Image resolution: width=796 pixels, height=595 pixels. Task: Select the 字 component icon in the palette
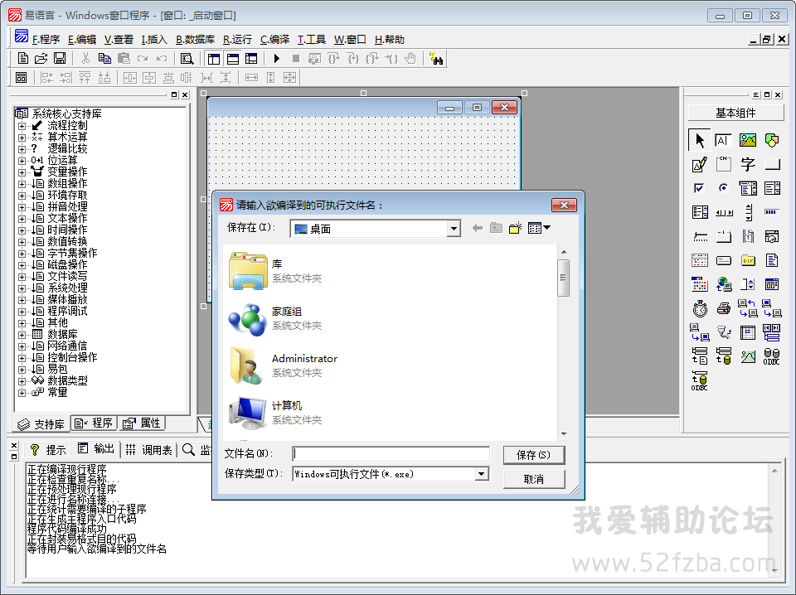point(748,164)
